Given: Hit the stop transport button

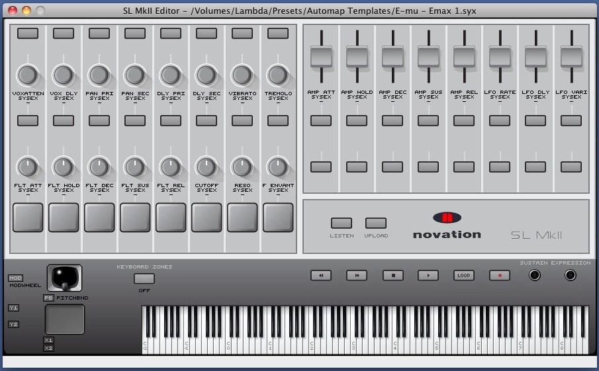Looking at the screenshot, I should pos(392,275).
